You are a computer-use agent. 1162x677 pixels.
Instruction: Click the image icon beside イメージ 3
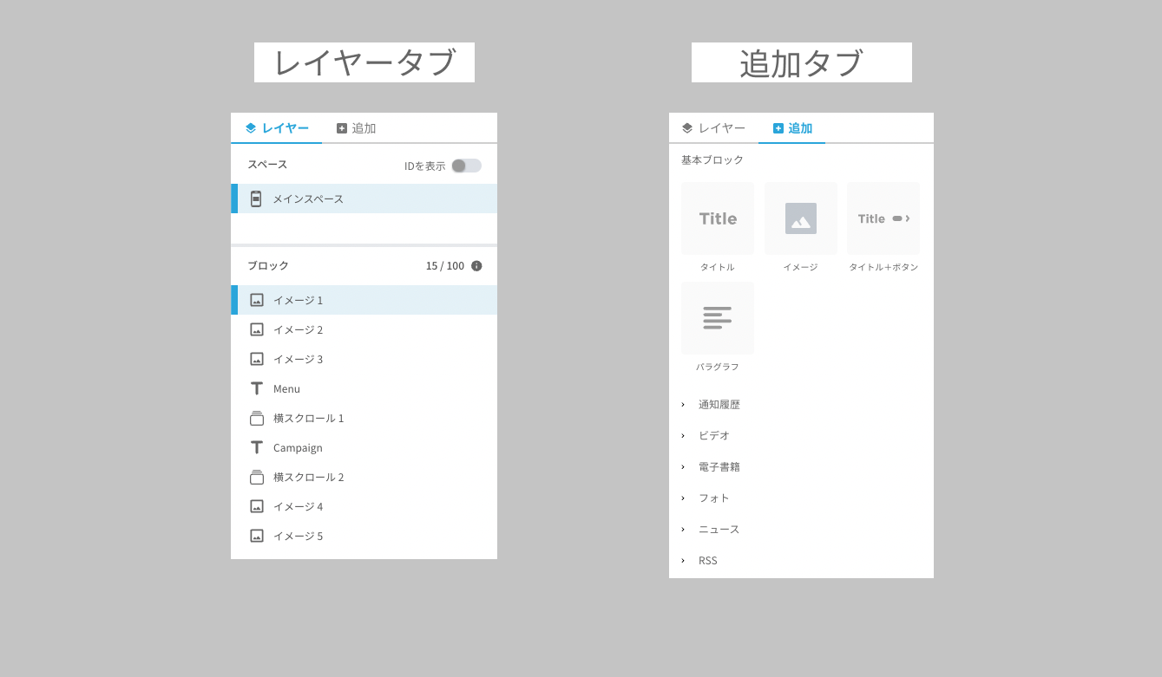click(257, 359)
